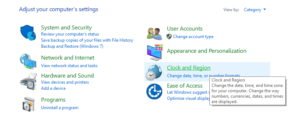
Task: Open the Ease of Access circular icon
Action: 154,91
